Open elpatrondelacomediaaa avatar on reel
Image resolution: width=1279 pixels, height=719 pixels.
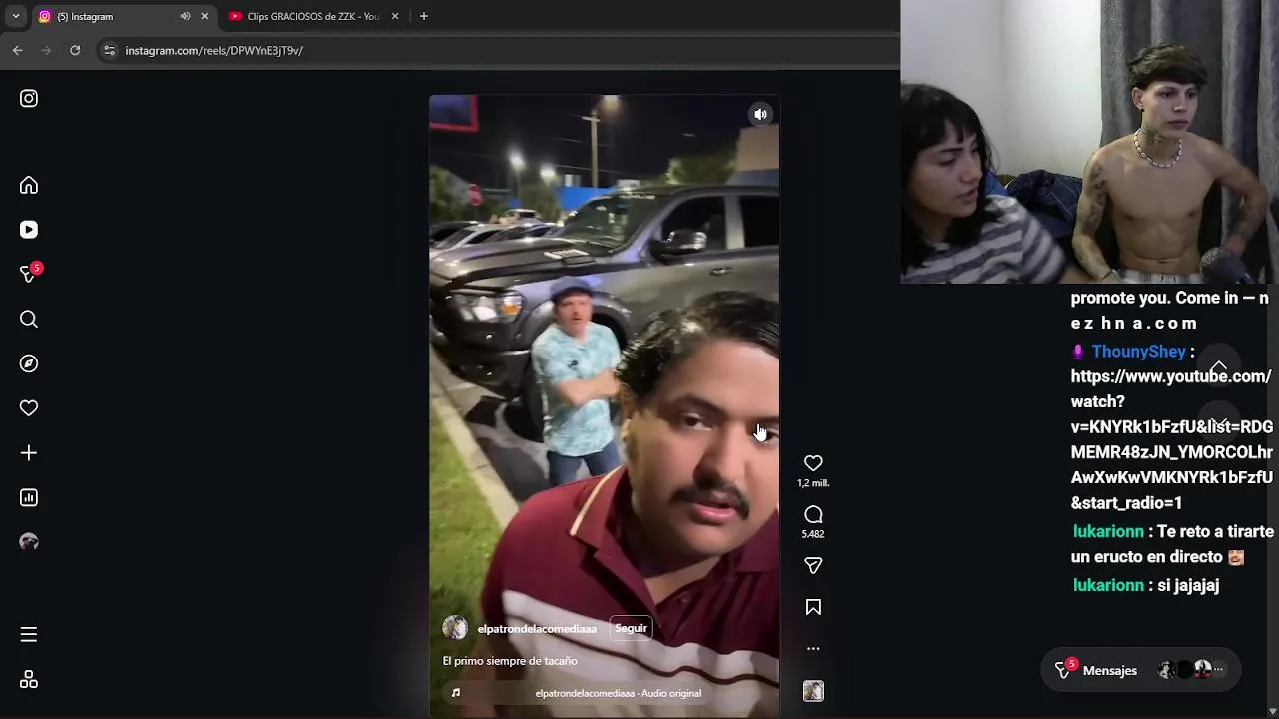click(x=455, y=628)
